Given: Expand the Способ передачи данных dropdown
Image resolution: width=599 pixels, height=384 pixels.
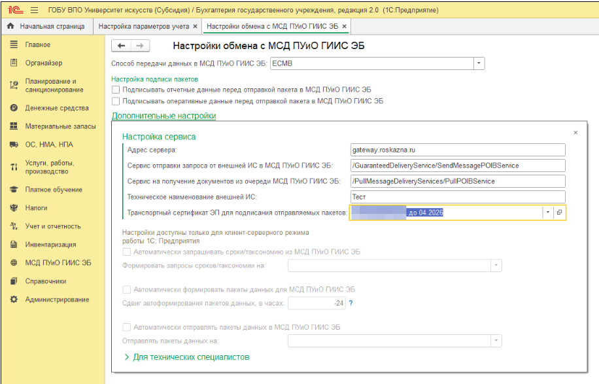Looking at the screenshot, I should 479,63.
